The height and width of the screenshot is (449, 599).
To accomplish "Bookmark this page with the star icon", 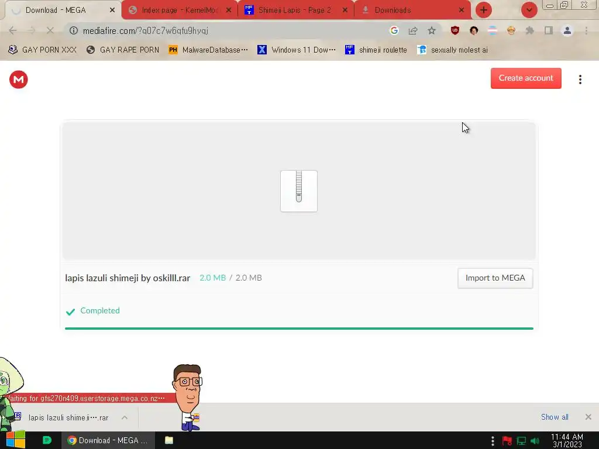I will click(431, 30).
